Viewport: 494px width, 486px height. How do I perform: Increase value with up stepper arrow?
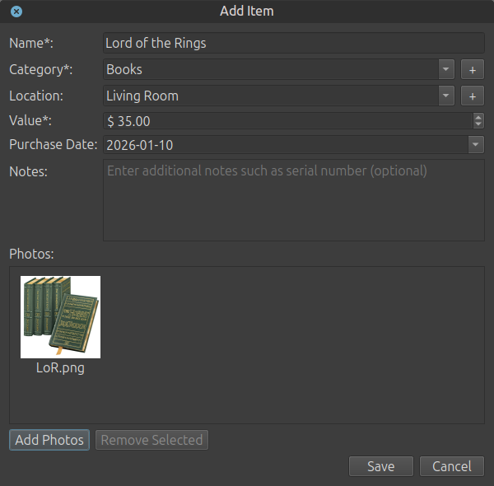(478, 117)
